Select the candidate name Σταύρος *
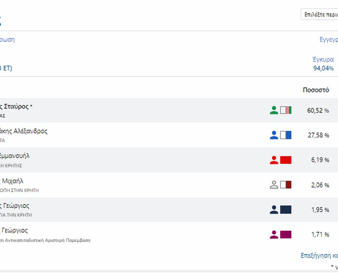This screenshot has height=273, width=338. coord(16,106)
